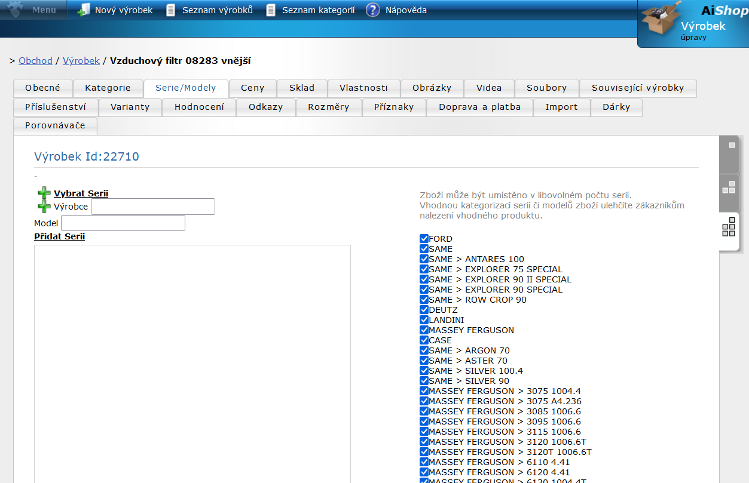Image resolution: width=749 pixels, height=483 pixels.
Task: Uncheck the SAME > ANTARES 100 checkbox
Action: tap(424, 259)
